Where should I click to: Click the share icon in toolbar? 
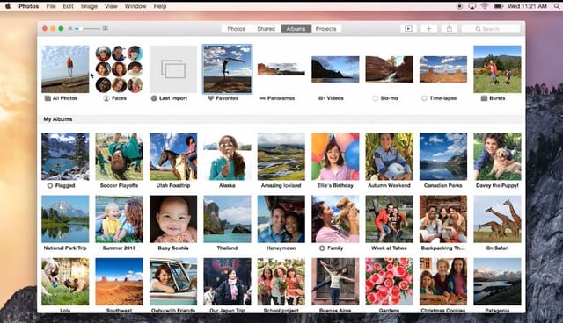pyautogui.click(x=450, y=29)
